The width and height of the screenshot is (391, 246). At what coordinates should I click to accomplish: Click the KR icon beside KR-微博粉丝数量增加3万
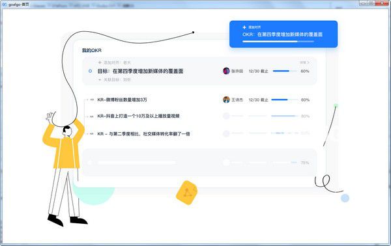pyautogui.click(x=92, y=100)
